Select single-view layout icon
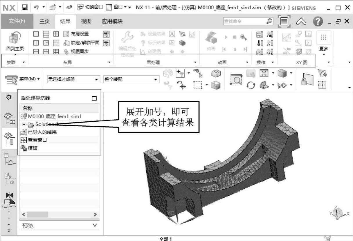Viewport: 353px width, 241px height. 36,34
